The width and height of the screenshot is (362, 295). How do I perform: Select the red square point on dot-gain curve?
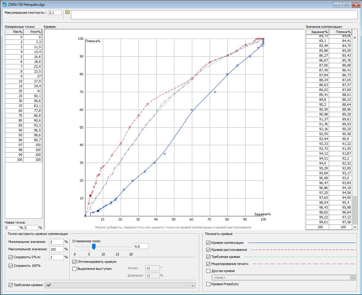[91, 196]
